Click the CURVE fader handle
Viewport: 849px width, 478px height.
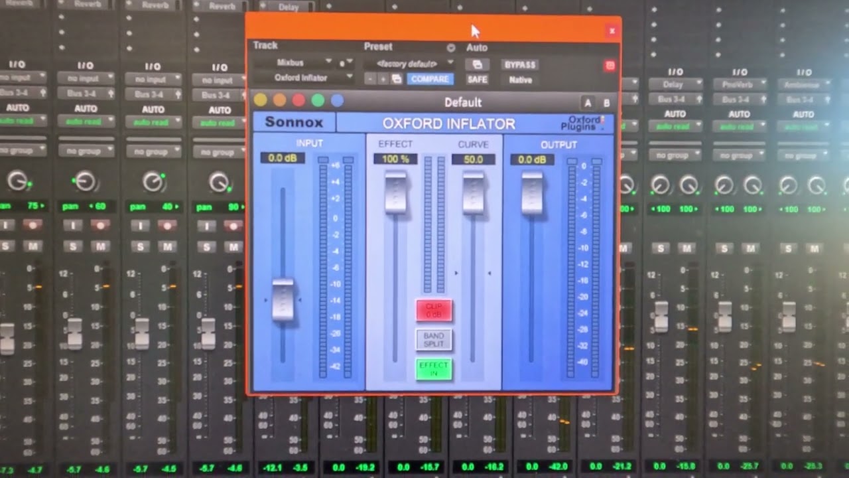coord(473,193)
